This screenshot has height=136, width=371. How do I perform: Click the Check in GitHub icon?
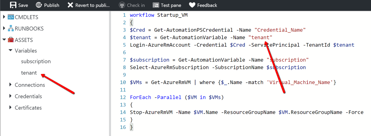[122, 5]
